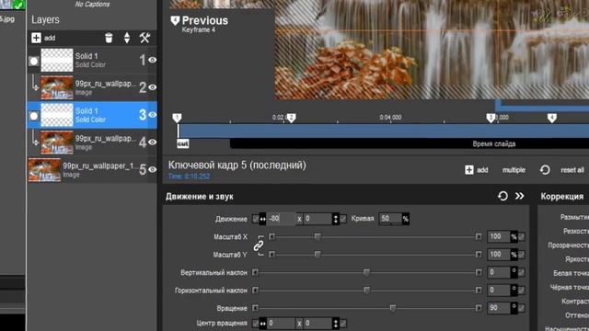
Task: Toggle Вращение right checkbox
Action: [522, 308]
